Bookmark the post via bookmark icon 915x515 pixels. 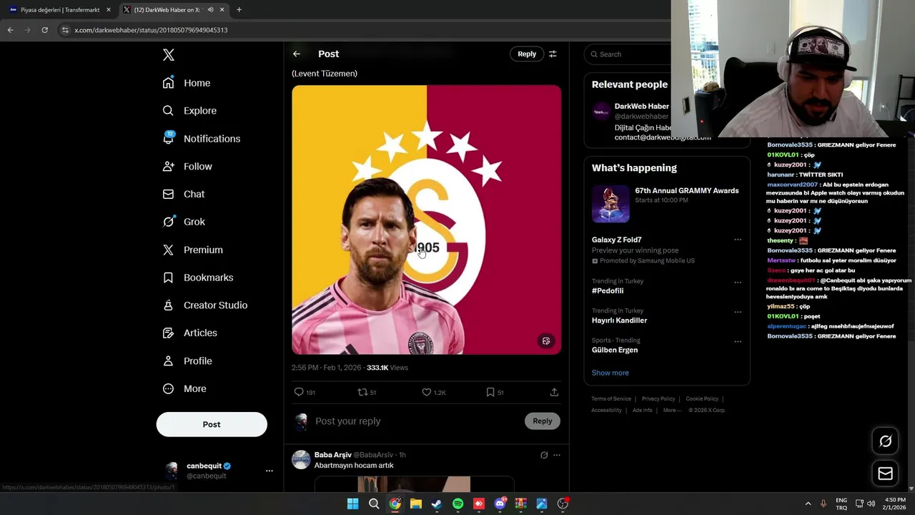(490, 392)
